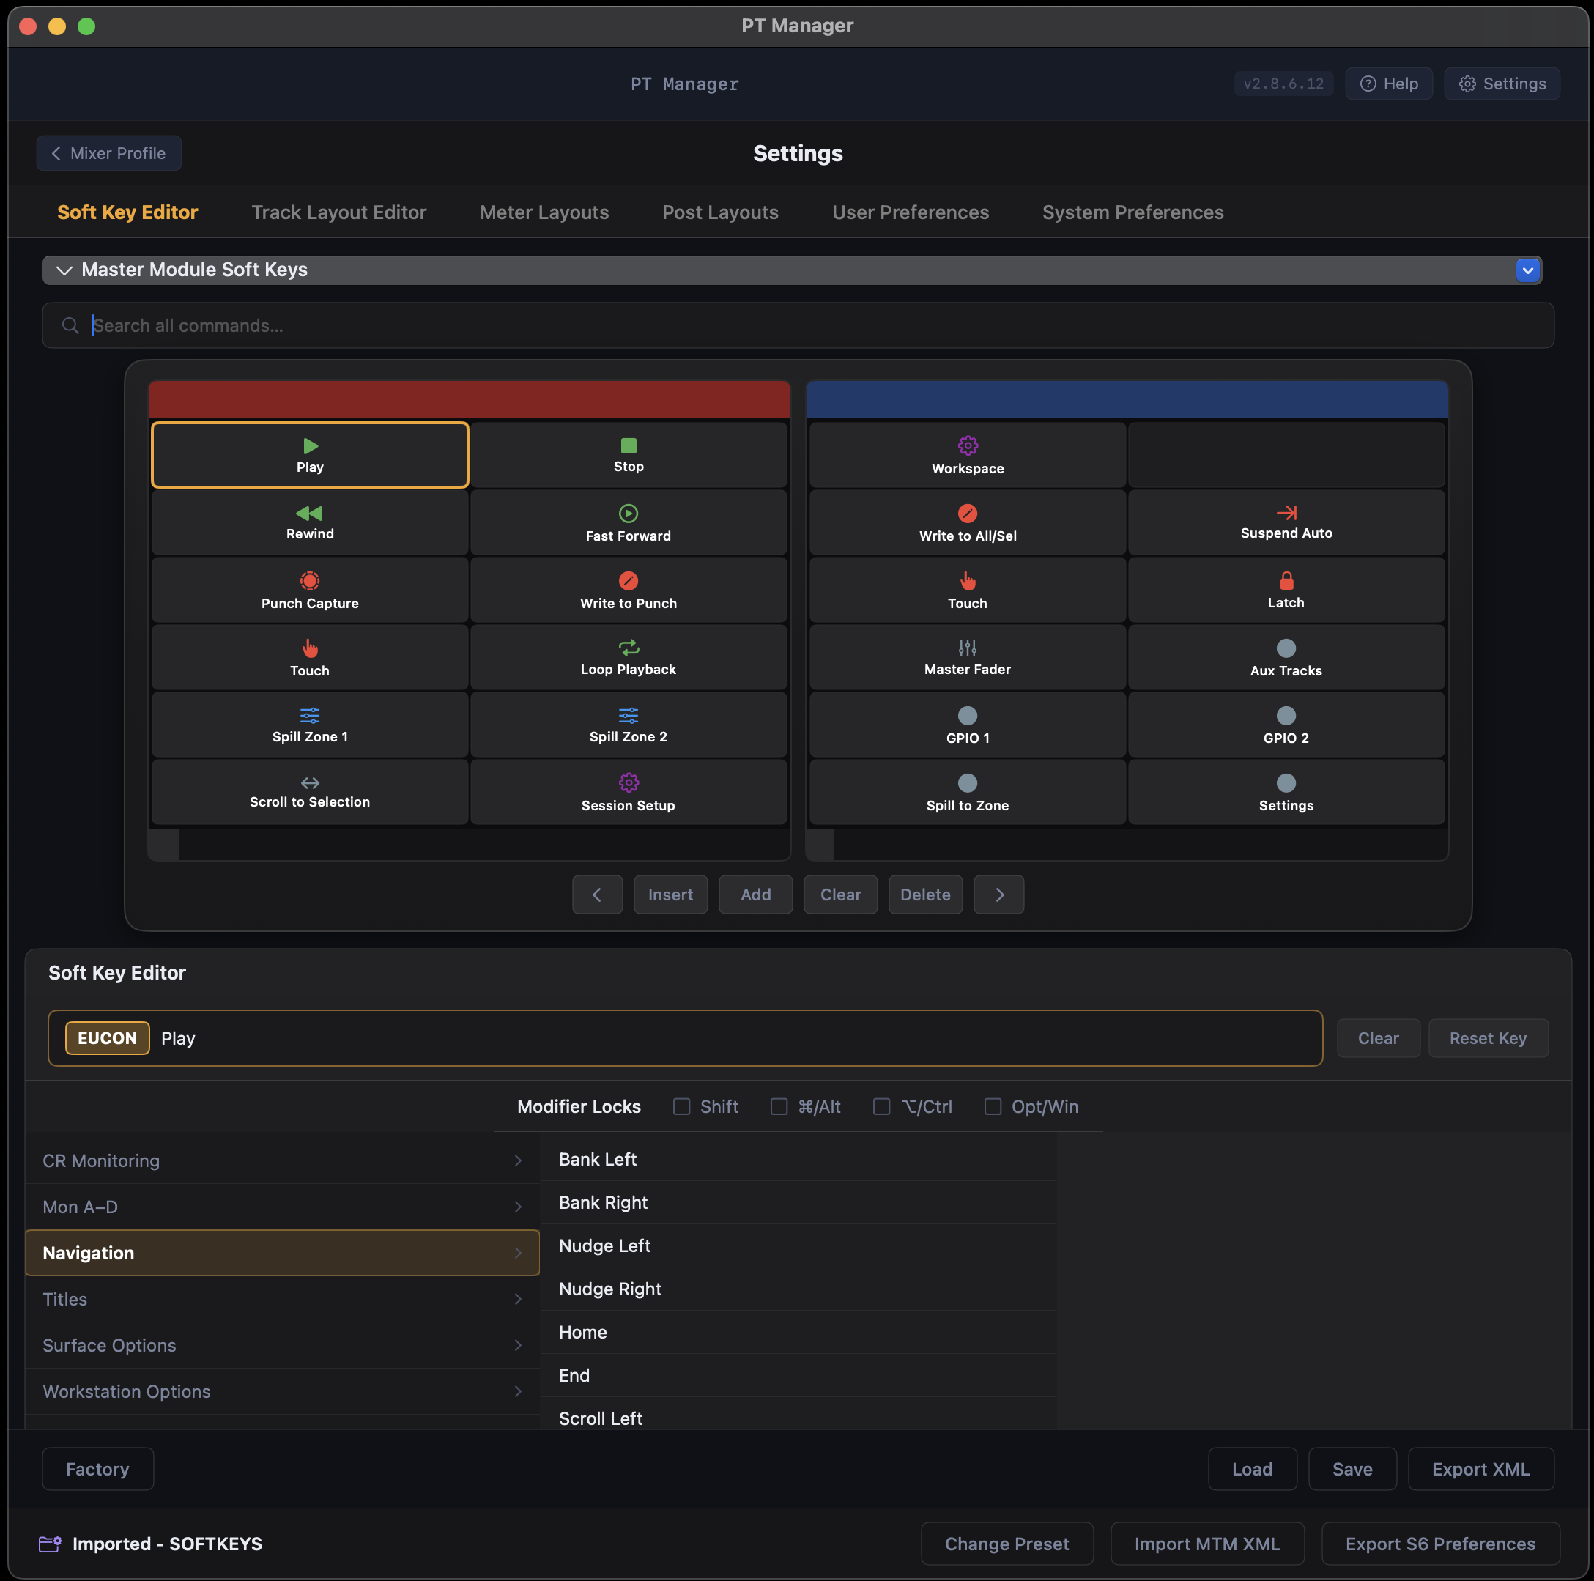The image size is (1594, 1581).
Task: Expand the Titles category
Action: (x=282, y=1299)
